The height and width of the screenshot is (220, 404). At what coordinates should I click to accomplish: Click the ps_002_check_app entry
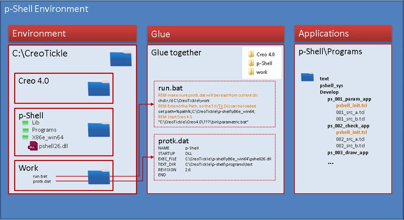click(x=348, y=126)
